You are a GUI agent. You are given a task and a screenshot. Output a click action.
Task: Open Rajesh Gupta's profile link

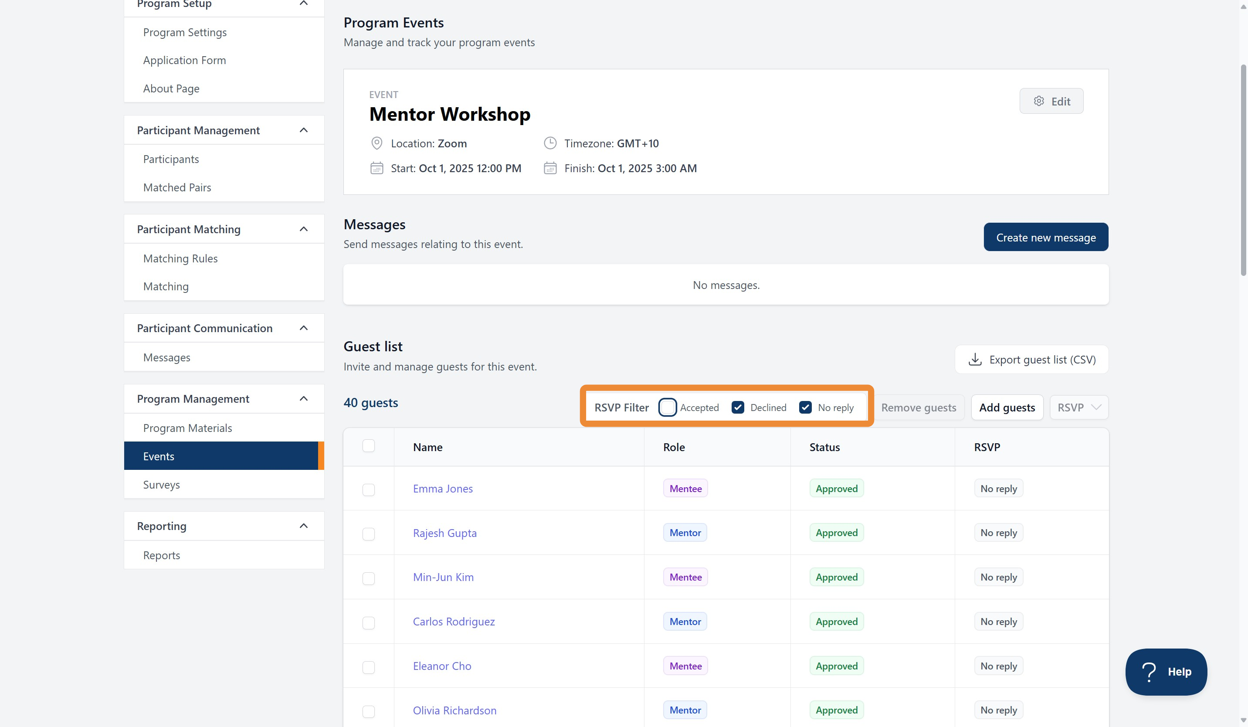click(445, 532)
